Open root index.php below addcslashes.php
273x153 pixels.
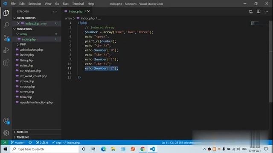point(27,55)
